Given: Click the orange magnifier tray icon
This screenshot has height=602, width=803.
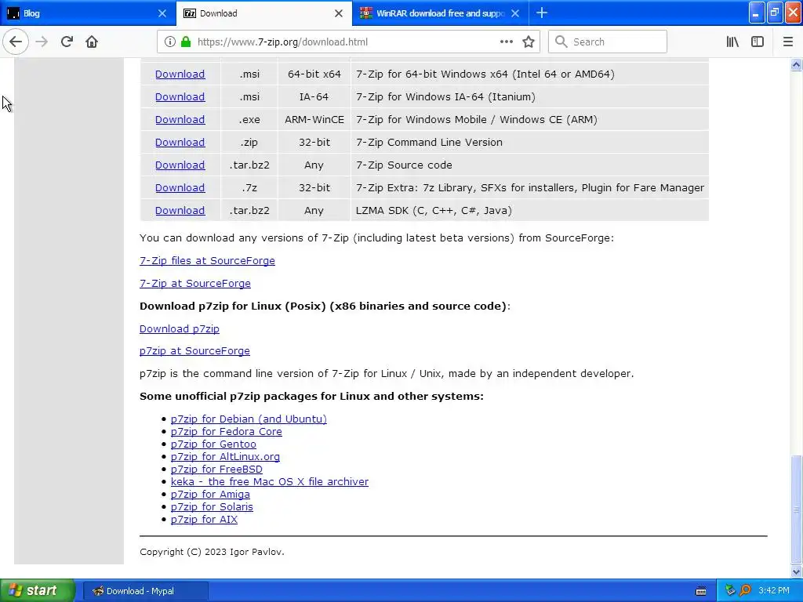Looking at the screenshot, I should tap(745, 591).
